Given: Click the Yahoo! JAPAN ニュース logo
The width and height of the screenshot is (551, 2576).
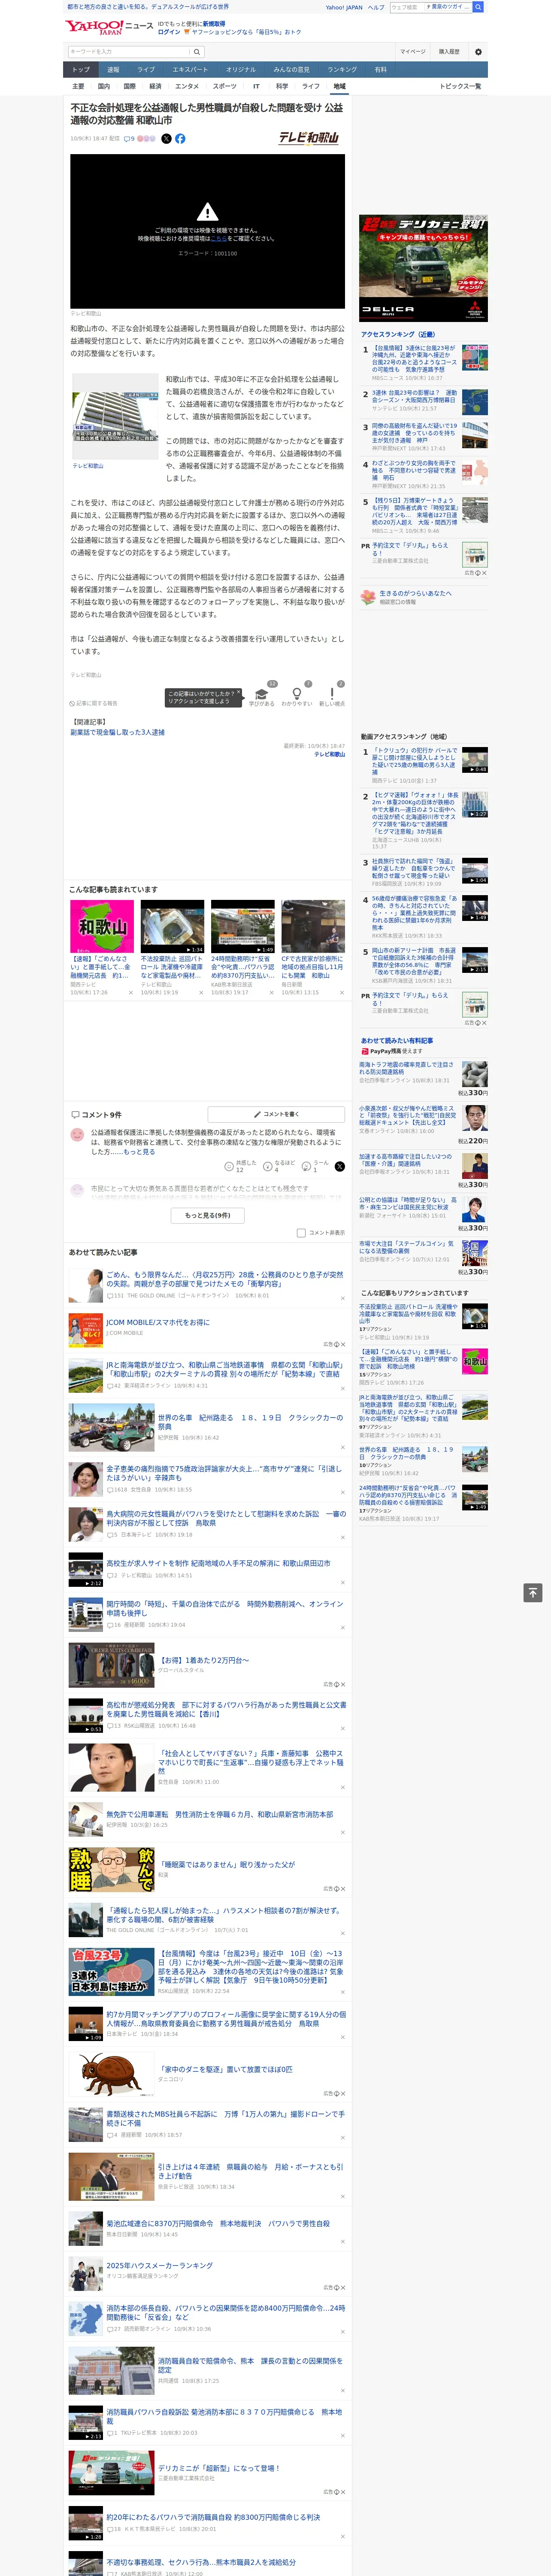Looking at the screenshot, I should [109, 27].
